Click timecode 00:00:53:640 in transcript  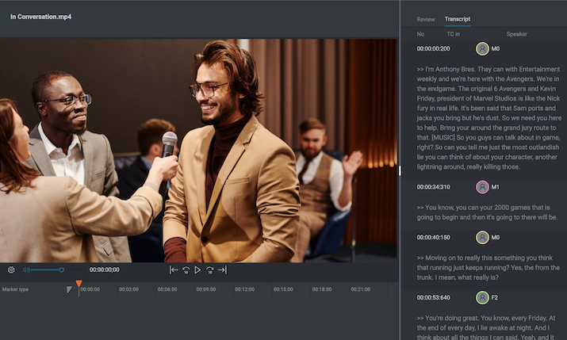[x=433, y=298]
